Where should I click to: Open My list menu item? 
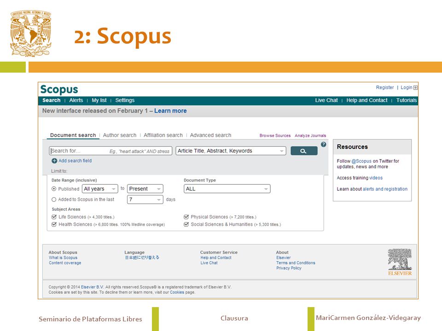pyautogui.click(x=99, y=100)
